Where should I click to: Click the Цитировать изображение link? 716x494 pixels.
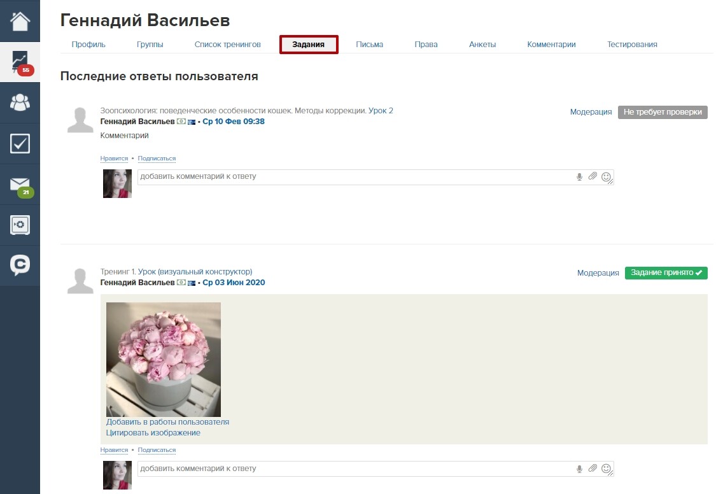tap(153, 433)
